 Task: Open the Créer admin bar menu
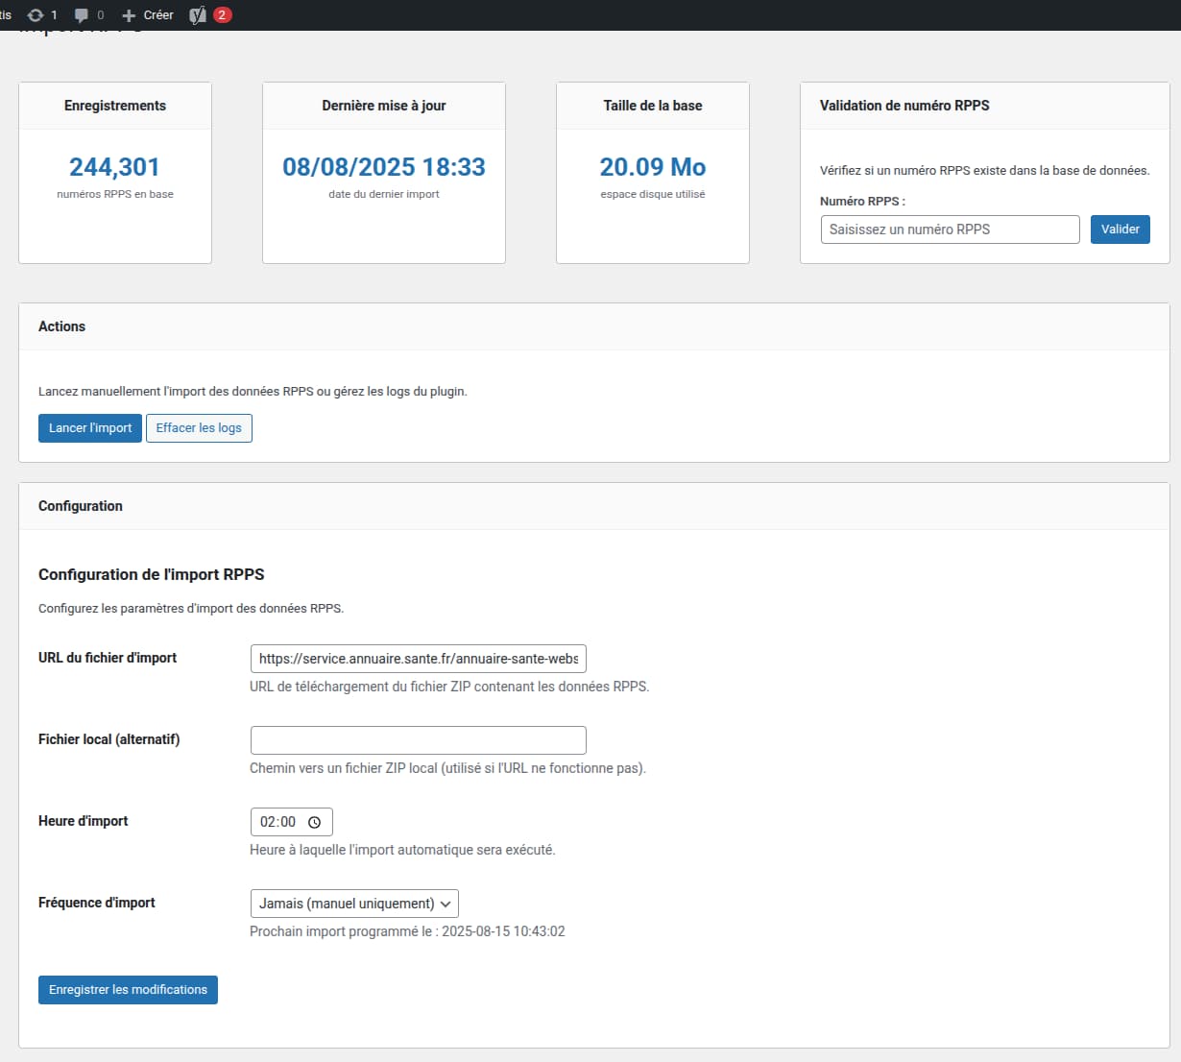click(x=148, y=15)
